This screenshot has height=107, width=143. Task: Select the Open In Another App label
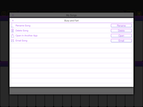point(26,36)
